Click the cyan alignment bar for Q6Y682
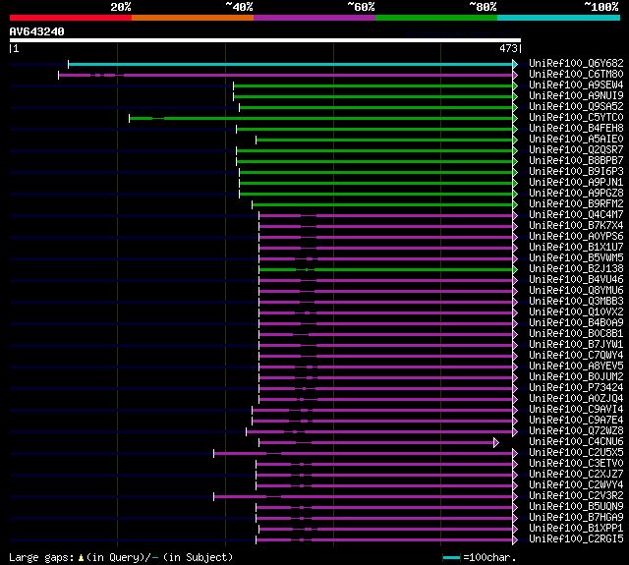 coord(291,64)
